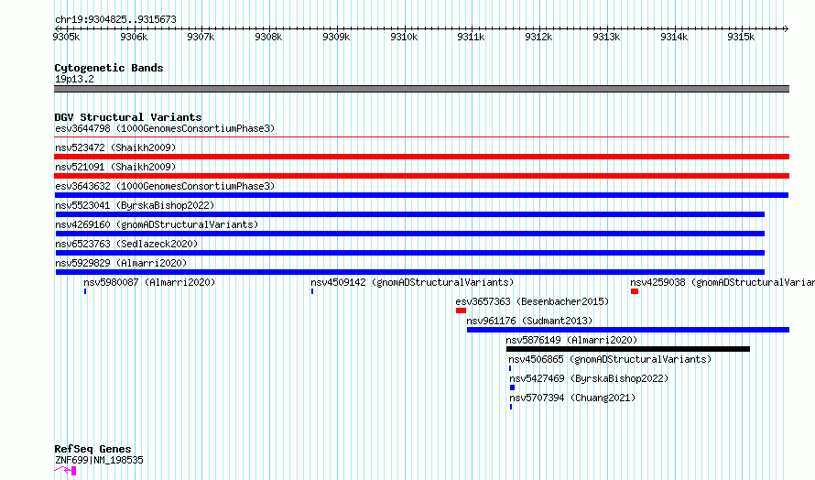Click the small nsv4509142 blue marker
The width and height of the screenshot is (815, 480).
point(312,291)
